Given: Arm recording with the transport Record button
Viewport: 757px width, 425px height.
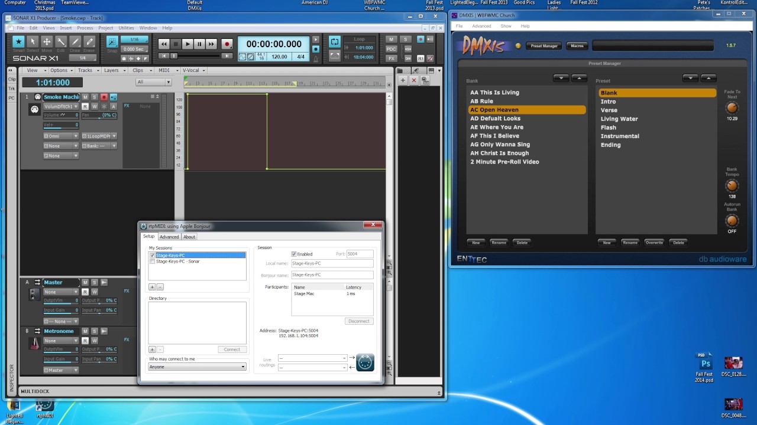Looking at the screenshot, I should tap(227, 44).
